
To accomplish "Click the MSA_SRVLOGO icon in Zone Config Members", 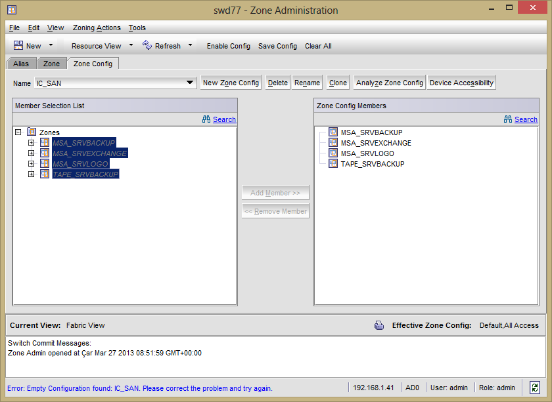I will 333,153.
